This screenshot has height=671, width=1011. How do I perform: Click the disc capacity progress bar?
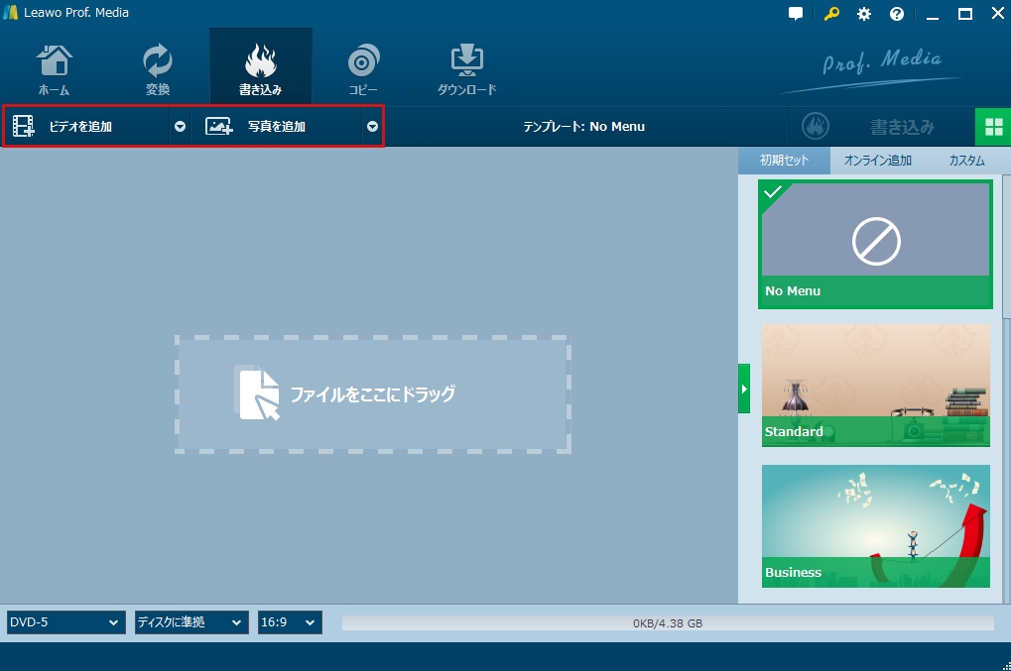pyautogui.click(x=667, y=623)
